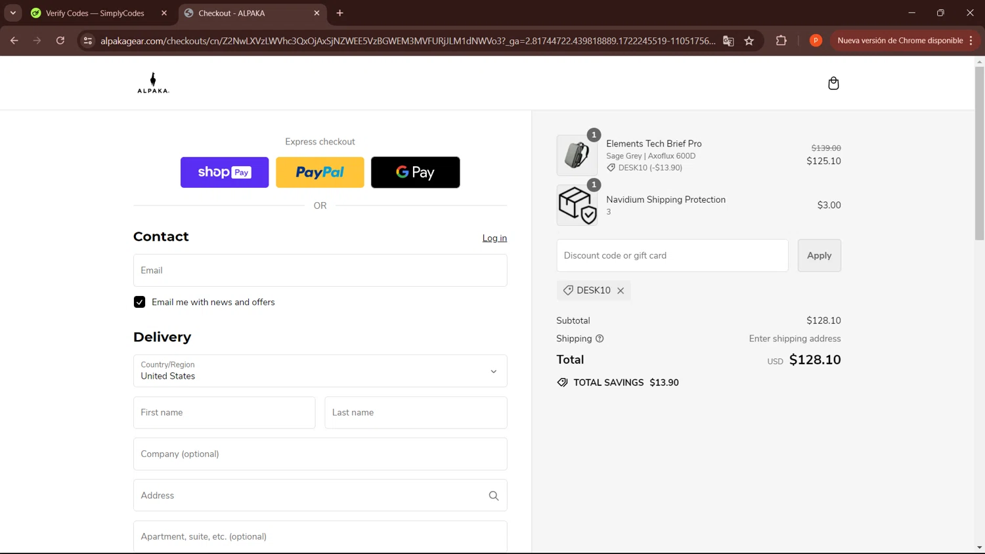The width and height of the screenshot is (985, 554).
Task: Reload the checkout page
Action: coord(60,41)
